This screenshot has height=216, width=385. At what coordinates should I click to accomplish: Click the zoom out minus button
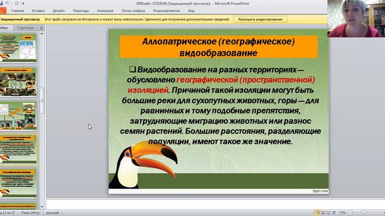(350, 213)
